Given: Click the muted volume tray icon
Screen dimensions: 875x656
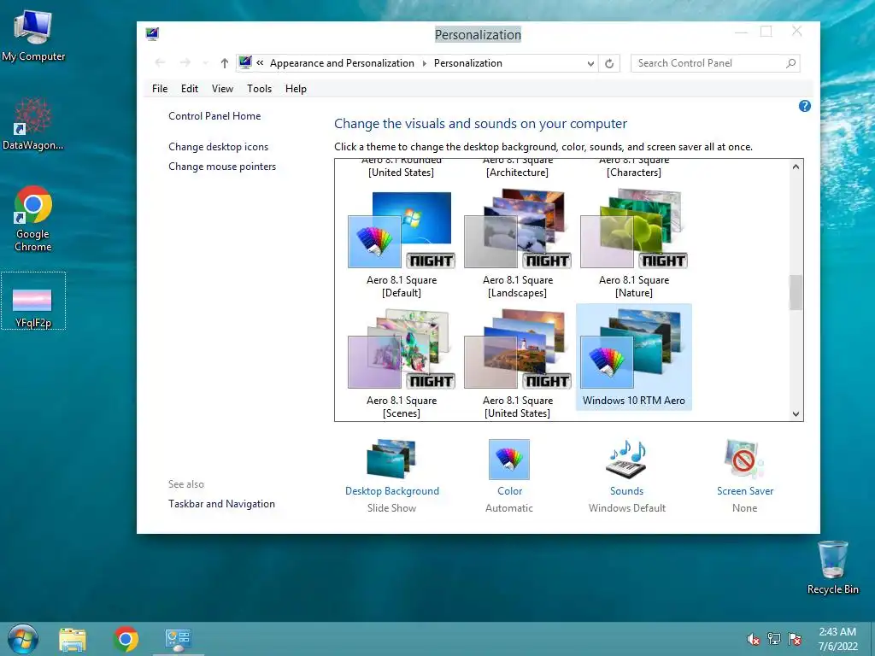Looking at the screenshot, I should pyautogui.click(x=754, y=639).
